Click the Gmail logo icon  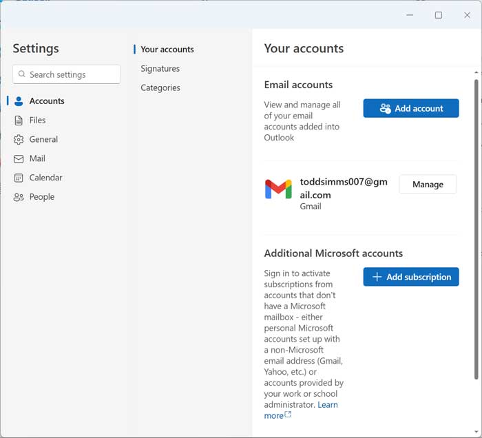click(278, 189)
